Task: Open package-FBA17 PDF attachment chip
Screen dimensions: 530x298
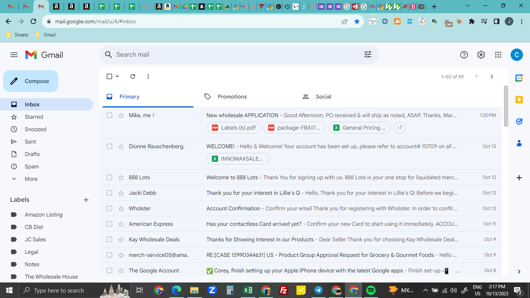Action: click(x=294, y=128)
